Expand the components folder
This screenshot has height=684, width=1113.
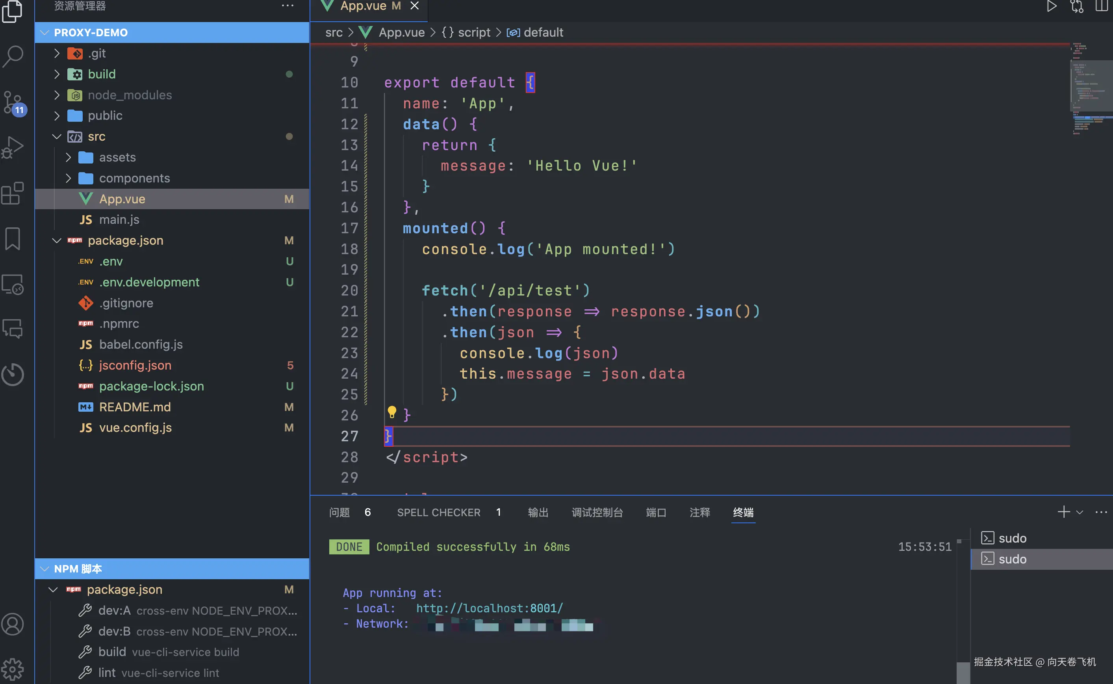pyautogui.click(x=134, y=178)
